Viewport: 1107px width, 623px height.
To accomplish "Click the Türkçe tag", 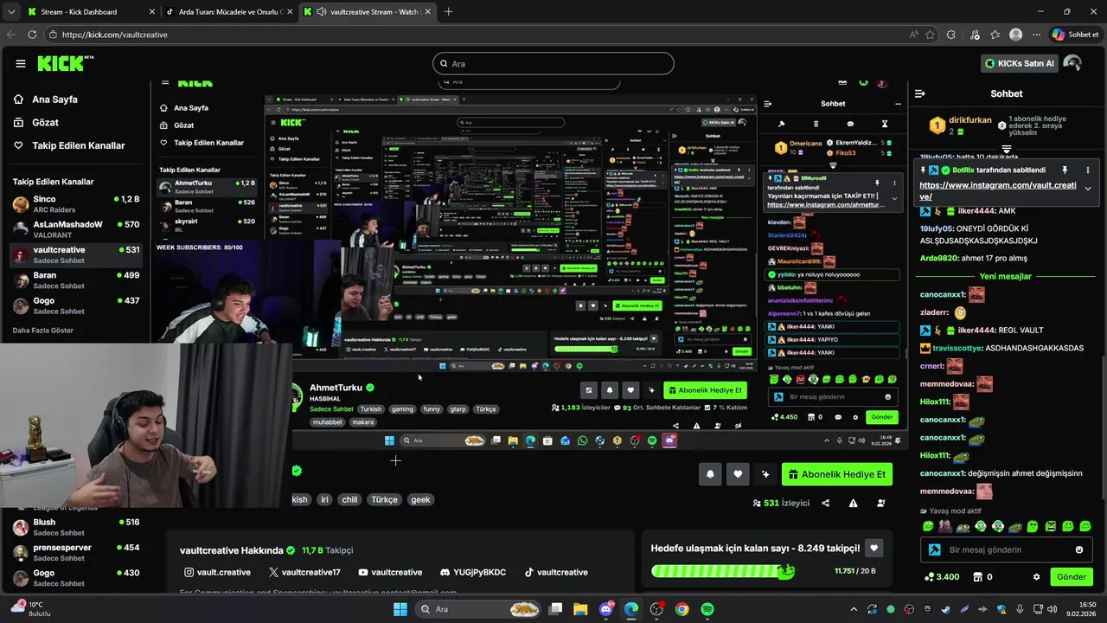I will (384, 499).
